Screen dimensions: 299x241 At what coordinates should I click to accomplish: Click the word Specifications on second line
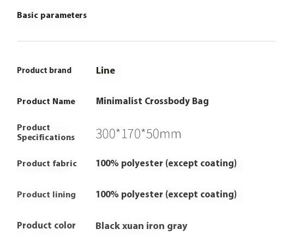(x=46, y=137)
